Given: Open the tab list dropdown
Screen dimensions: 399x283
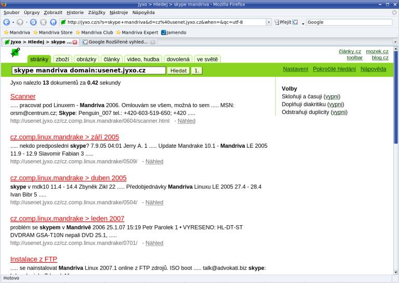Looking at the screenshot, I should (395, 42).
